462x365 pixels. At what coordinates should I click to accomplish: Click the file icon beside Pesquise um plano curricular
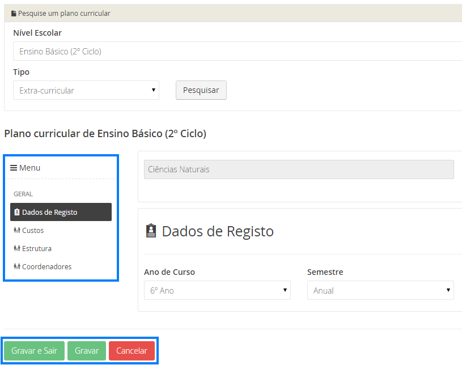point(14,13)
